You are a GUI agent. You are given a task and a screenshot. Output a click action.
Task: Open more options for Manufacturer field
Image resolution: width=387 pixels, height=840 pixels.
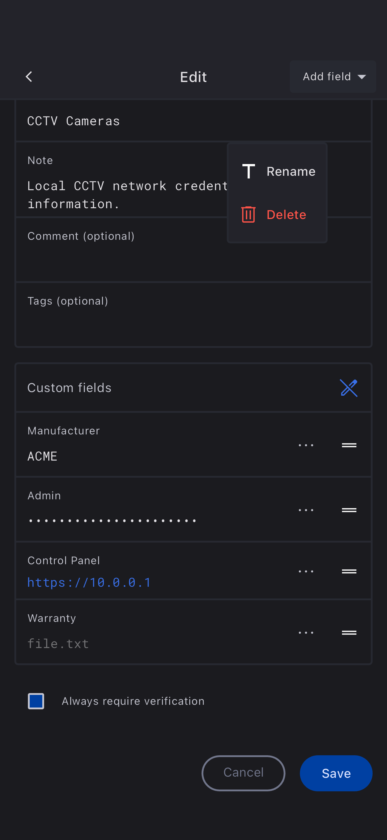click(x=306, y=445)
